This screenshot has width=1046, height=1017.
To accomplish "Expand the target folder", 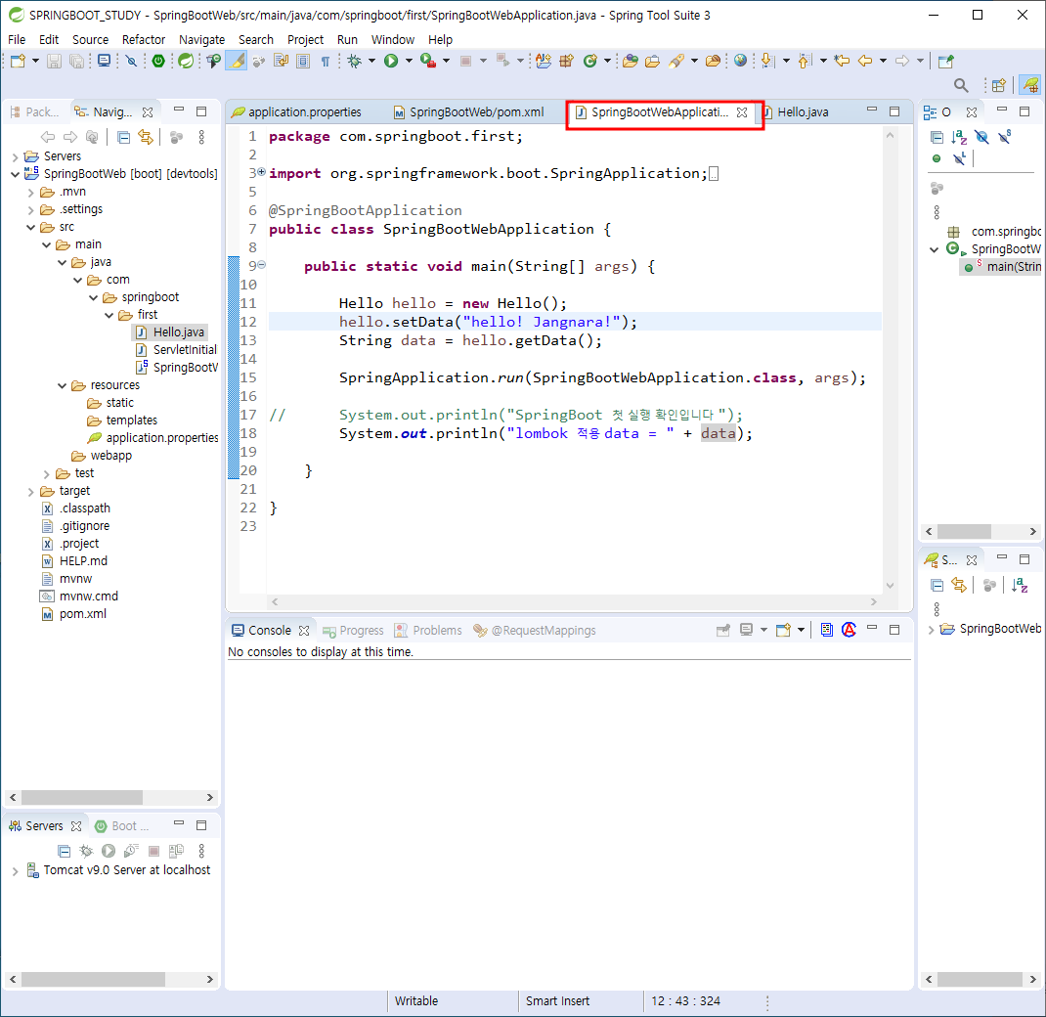I will (x=30, y=492).
